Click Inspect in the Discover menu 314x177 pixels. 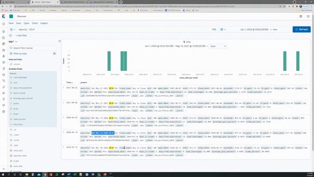(x=44, y=23)
